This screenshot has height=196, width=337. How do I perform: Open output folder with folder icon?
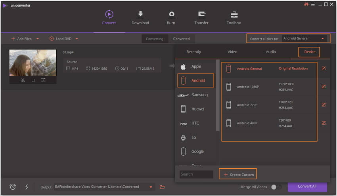(x=162, y=187)
